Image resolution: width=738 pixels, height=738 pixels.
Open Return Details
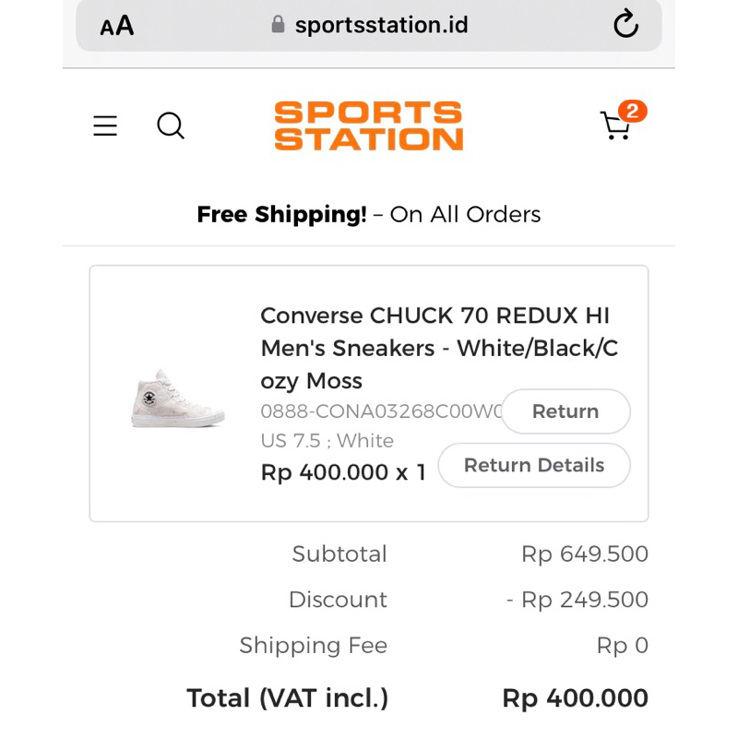point(534,465)
